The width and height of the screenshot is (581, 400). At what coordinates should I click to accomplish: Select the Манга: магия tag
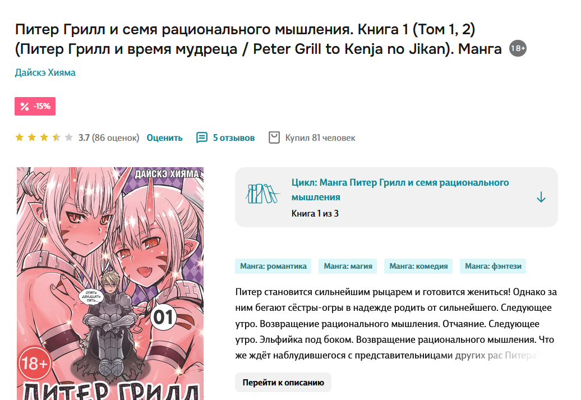point(348,266)
